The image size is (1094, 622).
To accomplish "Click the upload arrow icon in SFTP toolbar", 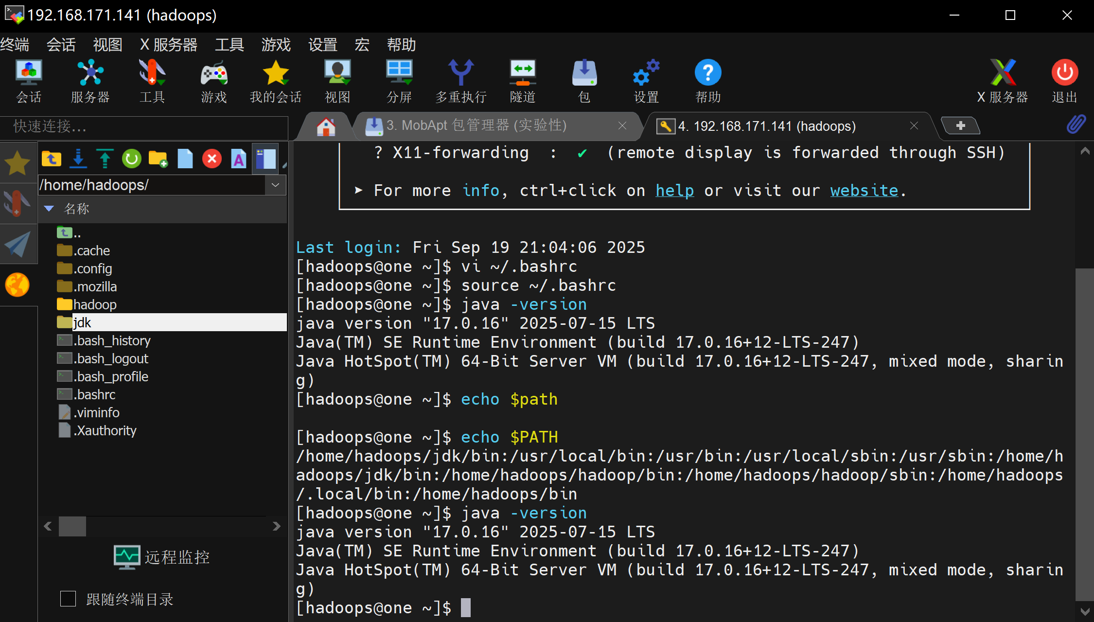I will click(105, 159).
